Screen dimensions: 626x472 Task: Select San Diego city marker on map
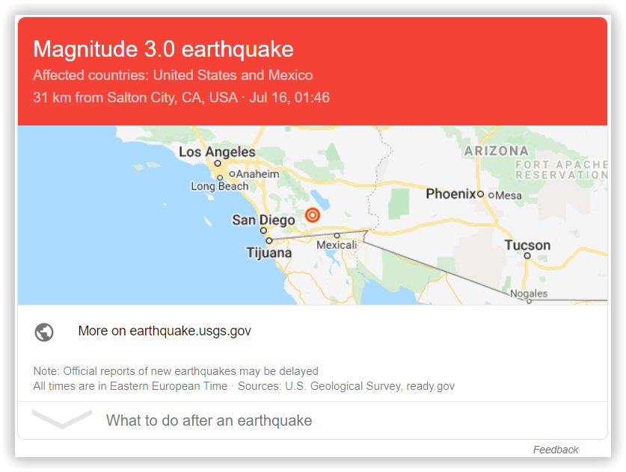[x=263, y=231]
